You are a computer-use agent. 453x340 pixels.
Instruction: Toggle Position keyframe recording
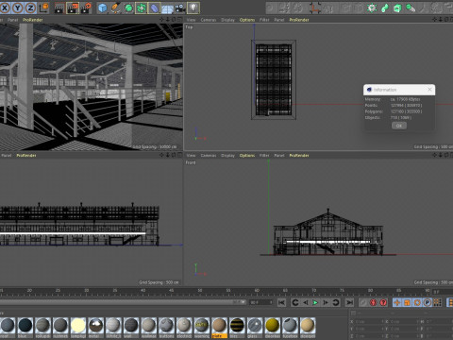(x=397, y=302)
